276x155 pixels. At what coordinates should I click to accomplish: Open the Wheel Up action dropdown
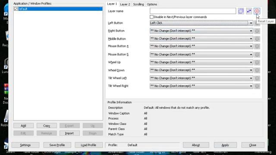point(201,62)
